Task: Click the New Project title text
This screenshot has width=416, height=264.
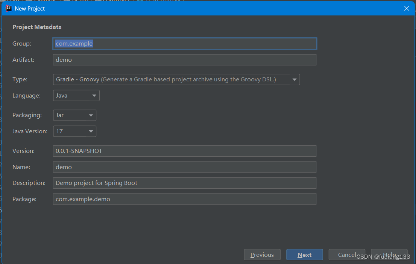Action: 30,9
